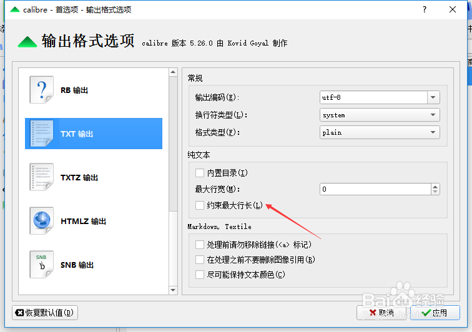The height and width of the screenshot is (332, 472).
Task: Click the green calibre logo beside 输出格式选项
Action: [27, 42]
